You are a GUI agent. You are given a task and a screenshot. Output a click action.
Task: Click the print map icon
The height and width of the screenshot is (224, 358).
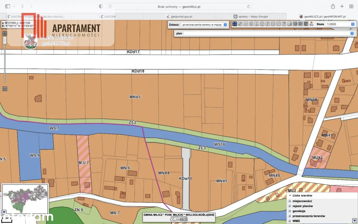[x=289, y=24]
